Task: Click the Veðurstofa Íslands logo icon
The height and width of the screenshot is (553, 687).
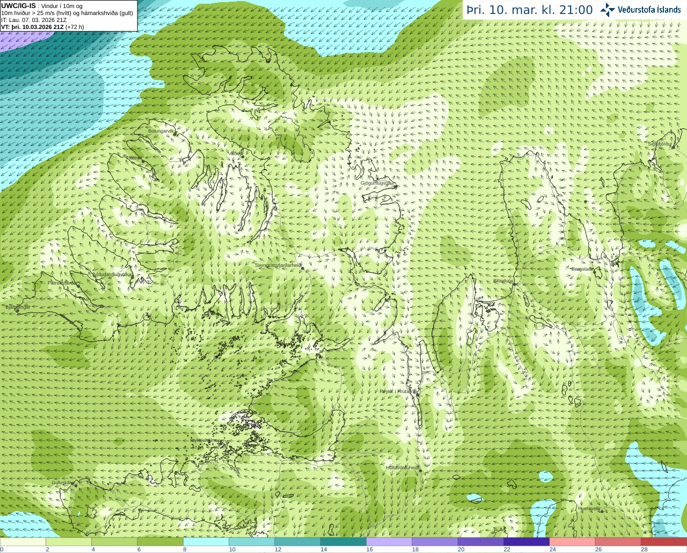Action: (x=608, y=10)
